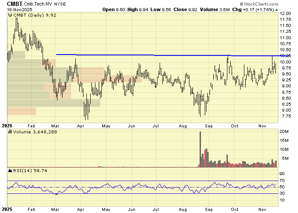The height and width of the screenshot is (213, 298).
Task: Click the Jul label under the price chart
Action: (156, 126)
